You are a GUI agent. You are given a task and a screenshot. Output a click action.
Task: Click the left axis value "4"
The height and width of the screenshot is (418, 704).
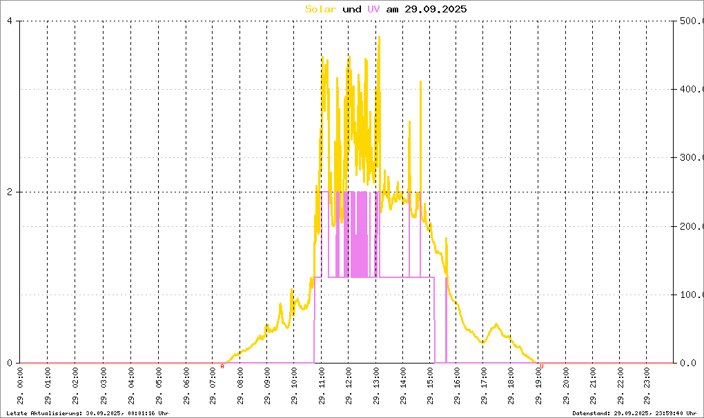pos(10,21)
